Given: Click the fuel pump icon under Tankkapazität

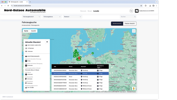Looking at the screenshot, I should (26, 79).
